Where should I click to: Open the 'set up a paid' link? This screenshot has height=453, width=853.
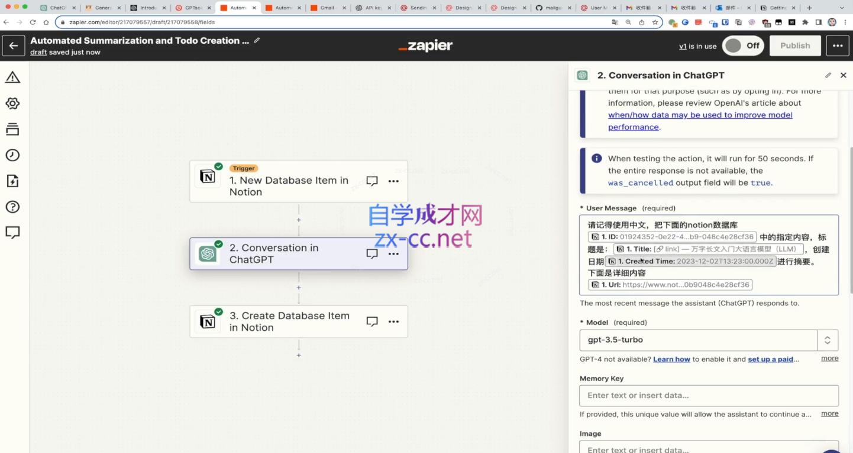pyautogui.click(x=771, y=359)
